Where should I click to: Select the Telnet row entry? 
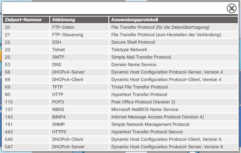pos(79,50)
